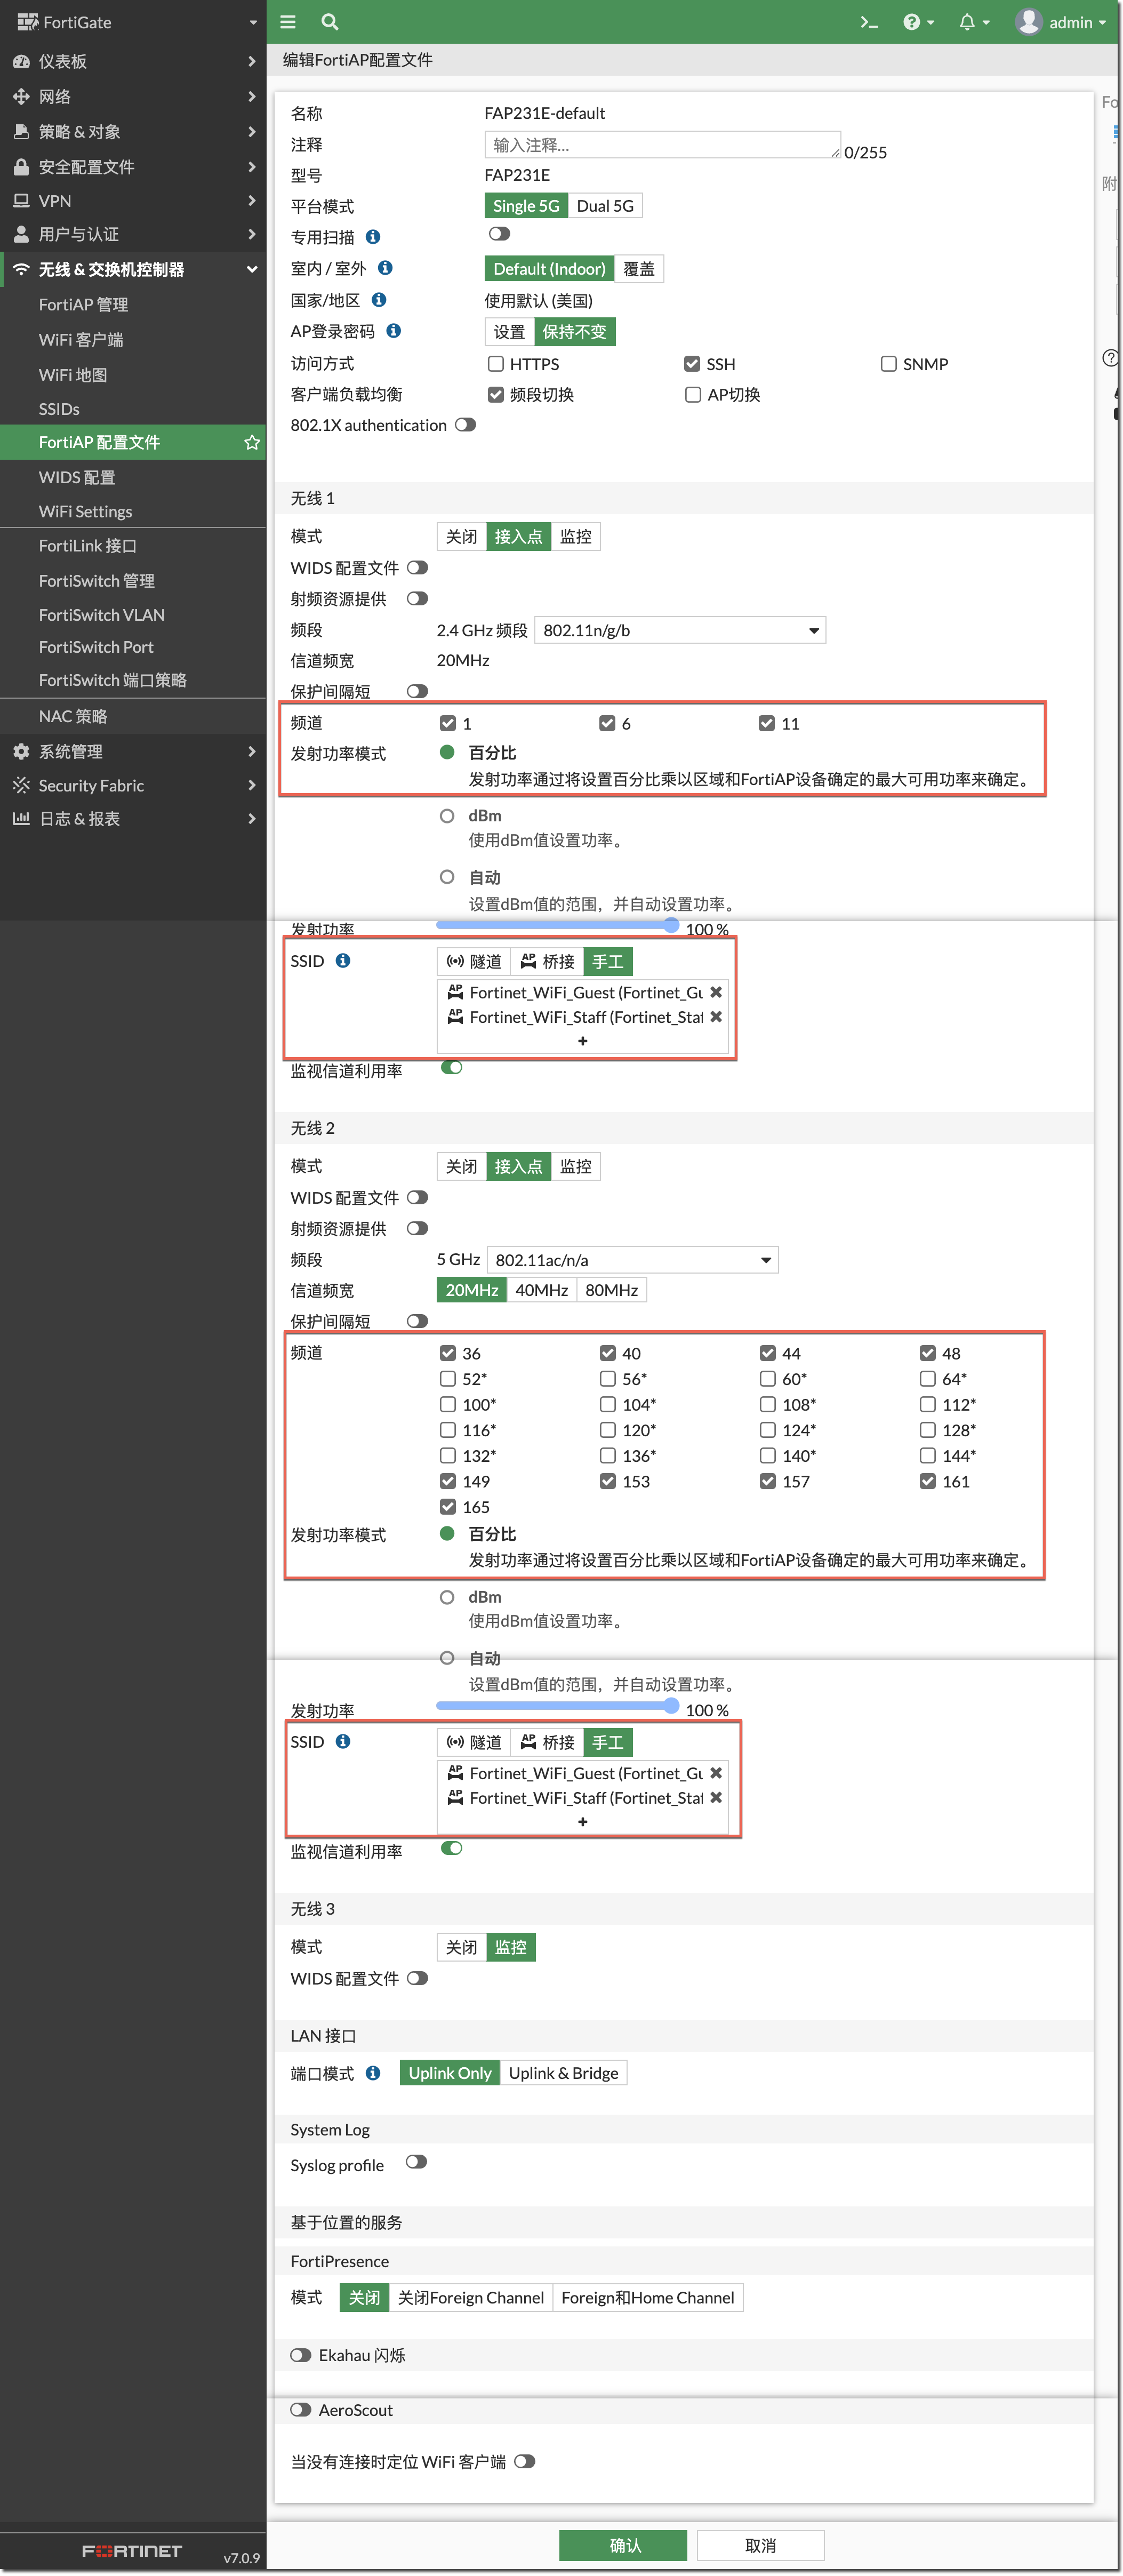Select Dual 5G platform mode
The image size is (1123, 2576).
click(605, 206)
